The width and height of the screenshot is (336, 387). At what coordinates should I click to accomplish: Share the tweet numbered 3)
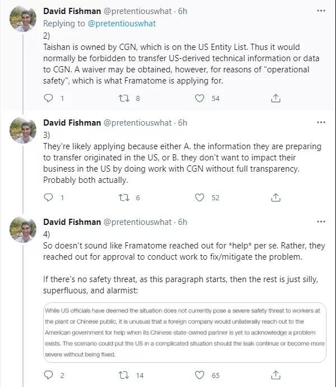pyautogui.click(x=276, y=197)
